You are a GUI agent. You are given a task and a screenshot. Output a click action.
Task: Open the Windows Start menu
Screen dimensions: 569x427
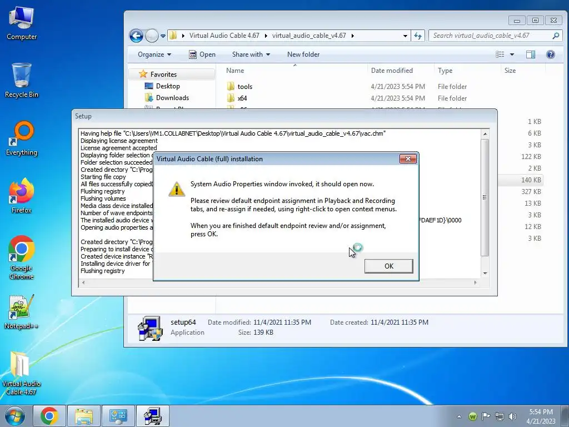point(14,416)
